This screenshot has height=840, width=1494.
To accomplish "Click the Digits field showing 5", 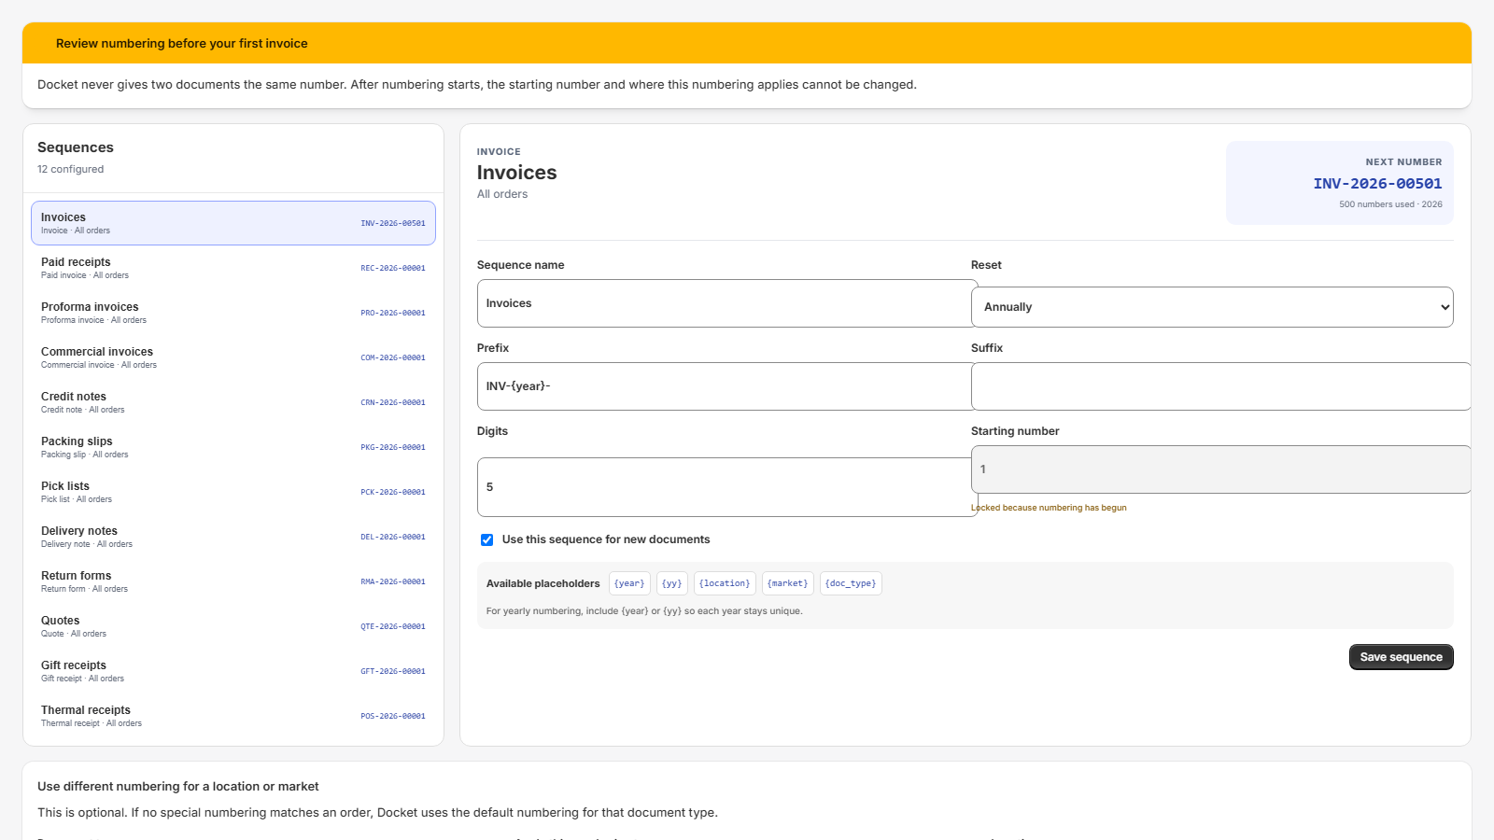I will pos(727,487).
